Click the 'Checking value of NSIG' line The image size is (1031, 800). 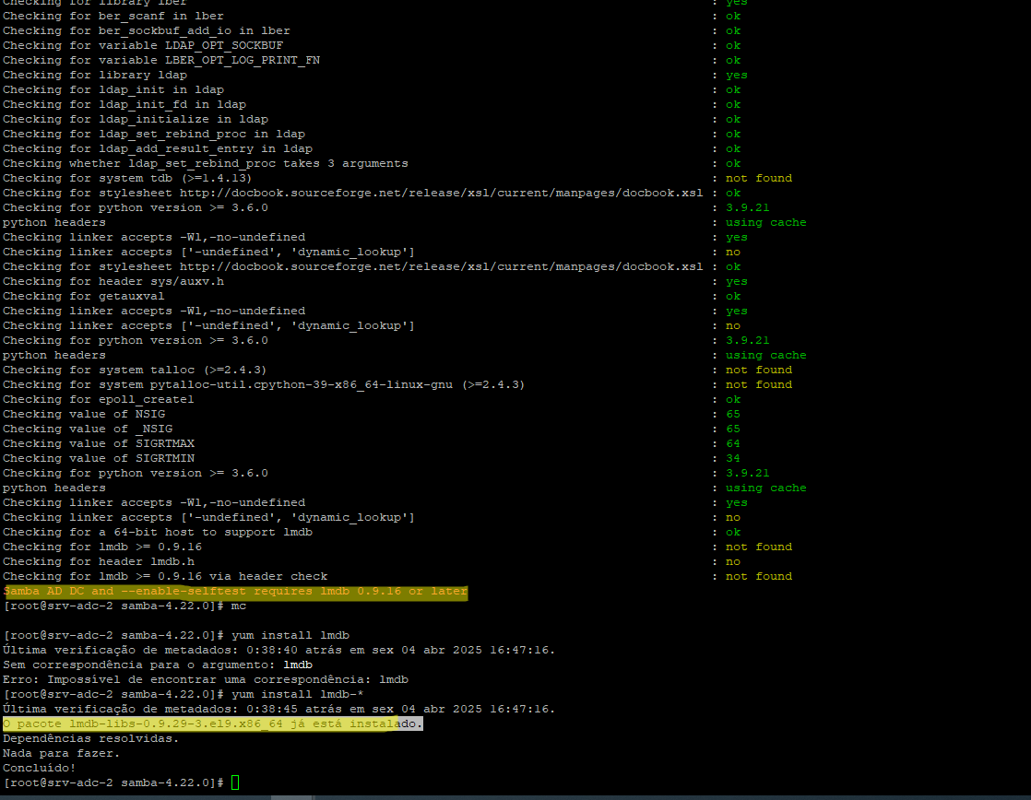pyautogui.click(x=84, y=414)
